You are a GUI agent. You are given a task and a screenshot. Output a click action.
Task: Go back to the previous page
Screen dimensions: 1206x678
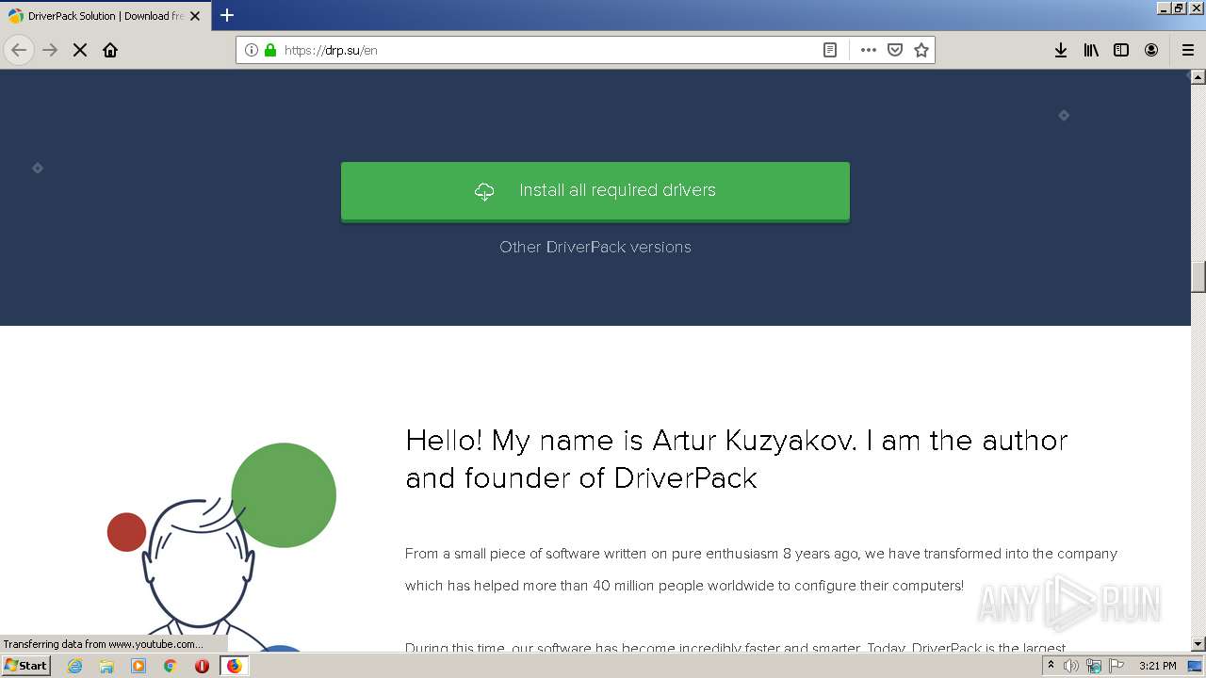pyautogui.click(x=19, y=50)
